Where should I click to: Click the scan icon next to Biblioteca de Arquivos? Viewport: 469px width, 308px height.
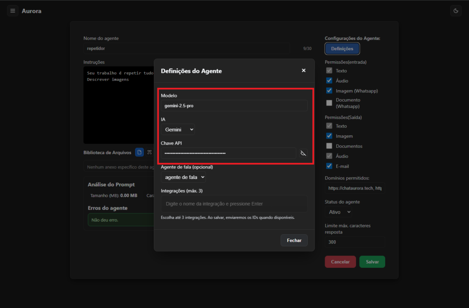click(x=149, y=152)
